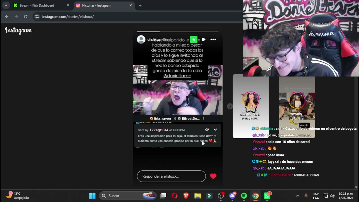
Task: Open the round icon with red dot on the taskbar
Action: click(x=221, y=196)
